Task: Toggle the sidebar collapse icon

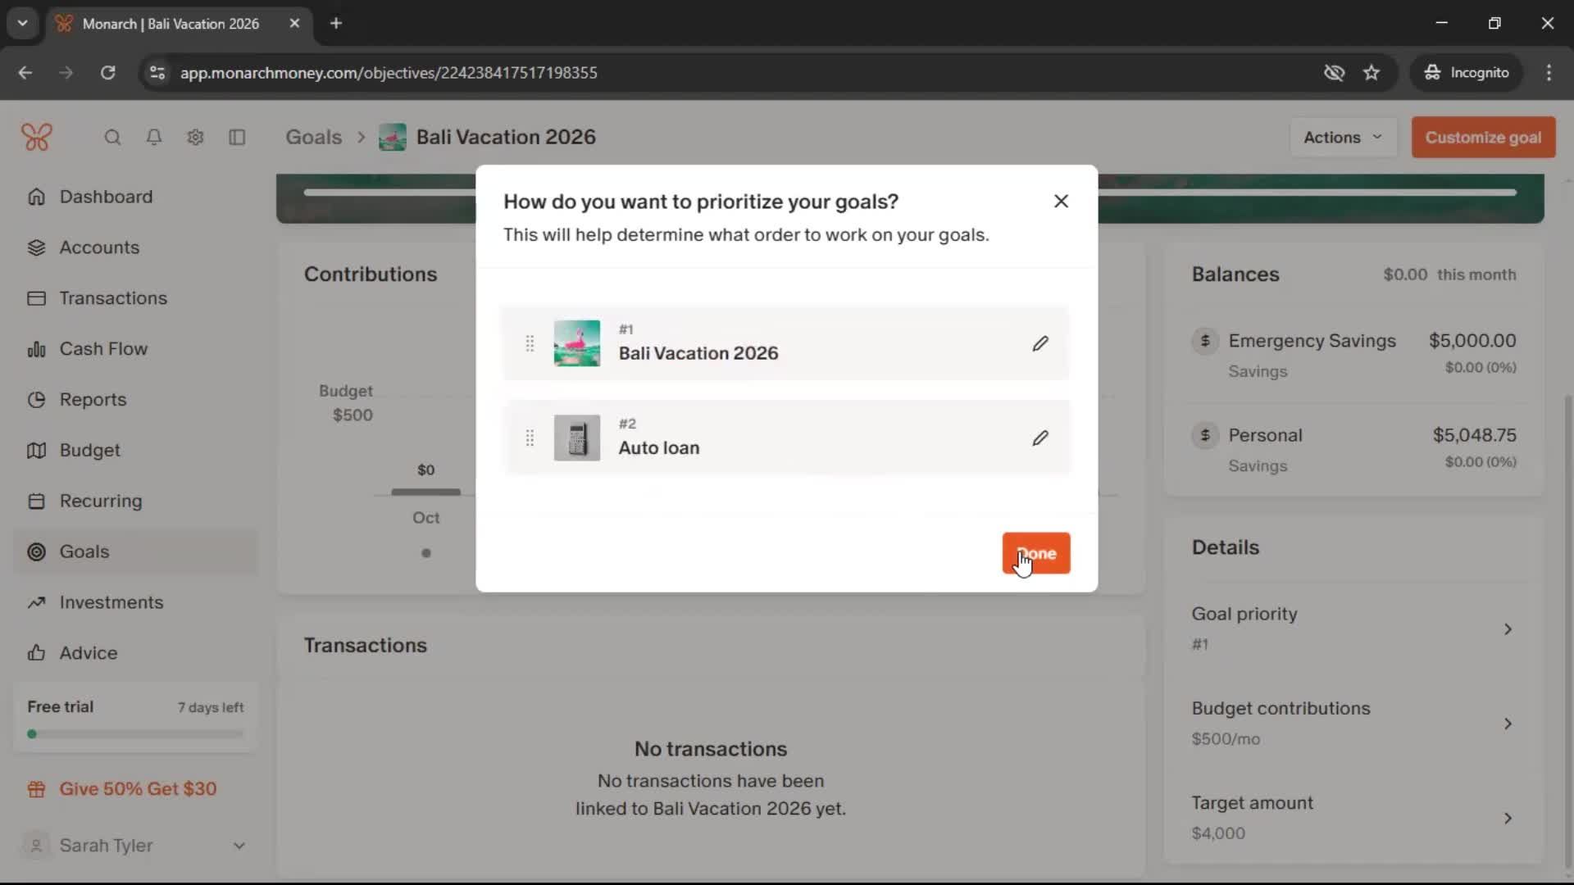Action: tap(237, 138)
